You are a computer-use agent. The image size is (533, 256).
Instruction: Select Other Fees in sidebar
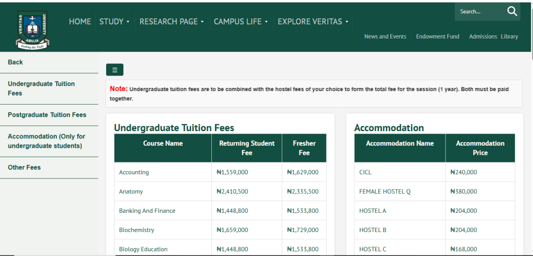click(24, 167)
